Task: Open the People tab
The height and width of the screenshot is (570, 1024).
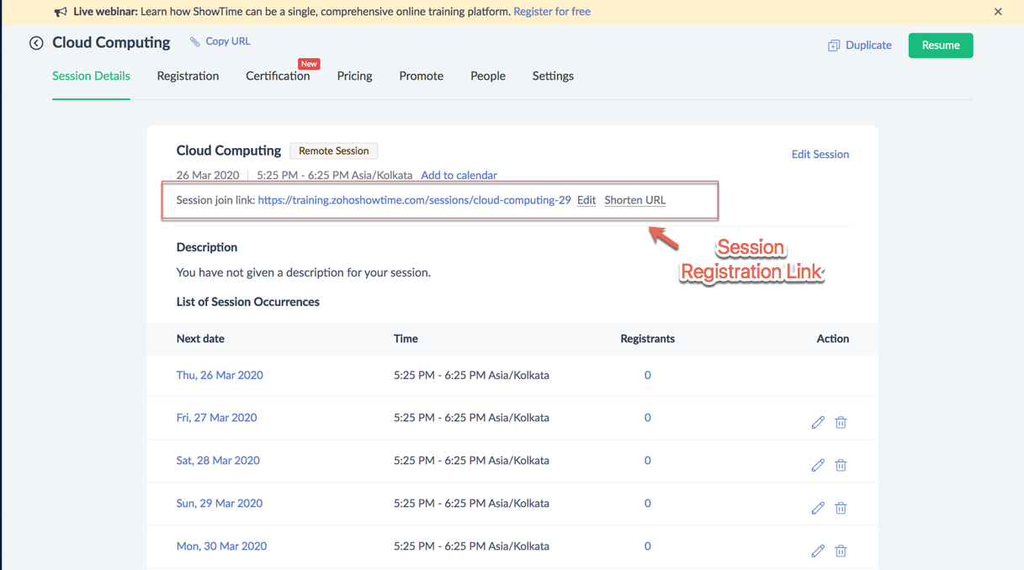Action: tap(488, 76)
